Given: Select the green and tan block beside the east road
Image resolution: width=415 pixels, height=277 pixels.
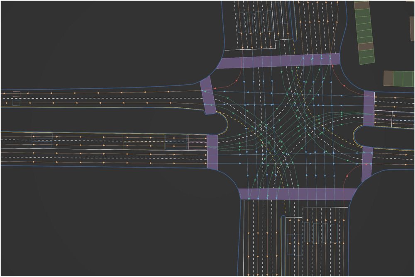Looking at the screenshot, I should (x=399, y=78).
